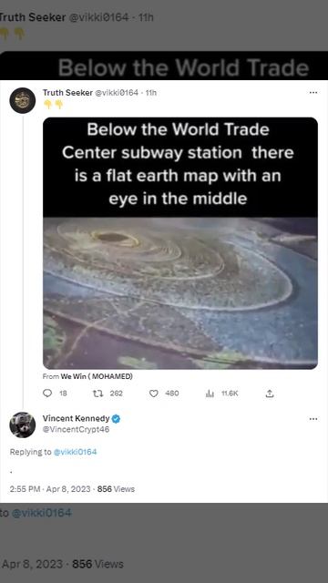Click Vincent Kennedy's verified badge
This screenshot has width=328, height=583.
[116, 419]
